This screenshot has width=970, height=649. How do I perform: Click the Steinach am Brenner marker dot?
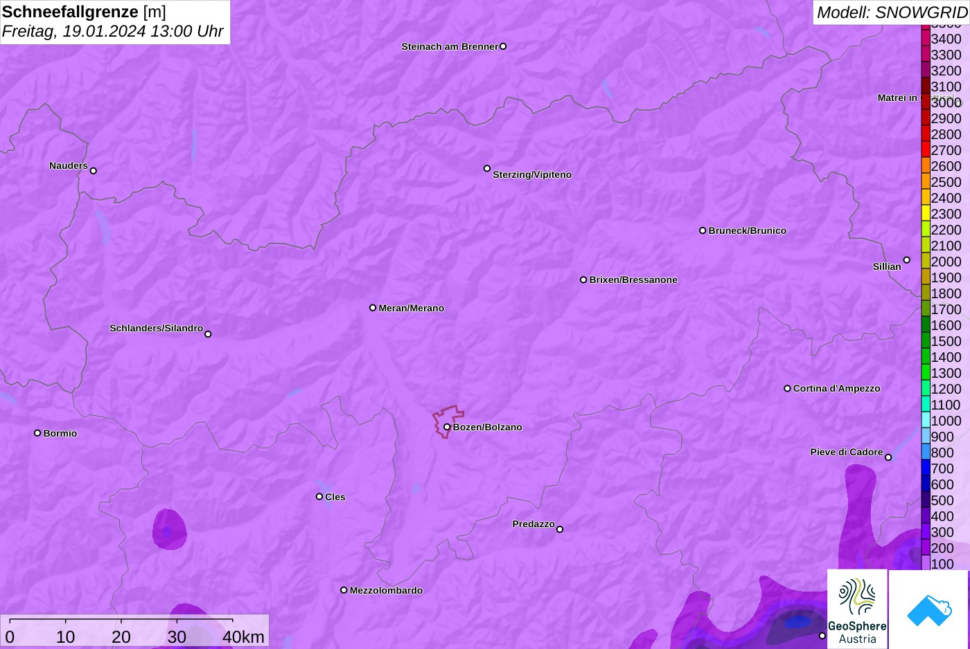click(x=503, y=46)
